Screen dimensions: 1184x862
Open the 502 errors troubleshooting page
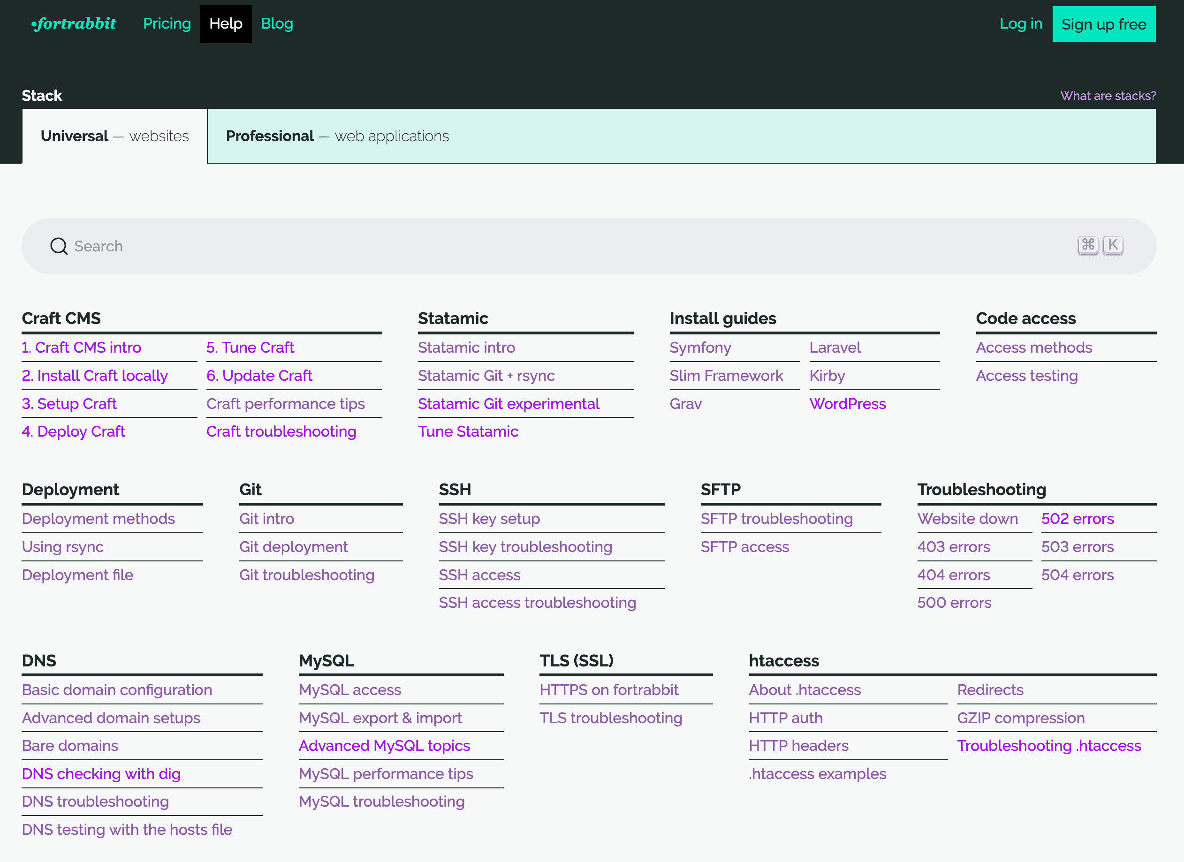[x=1077, y=519]
